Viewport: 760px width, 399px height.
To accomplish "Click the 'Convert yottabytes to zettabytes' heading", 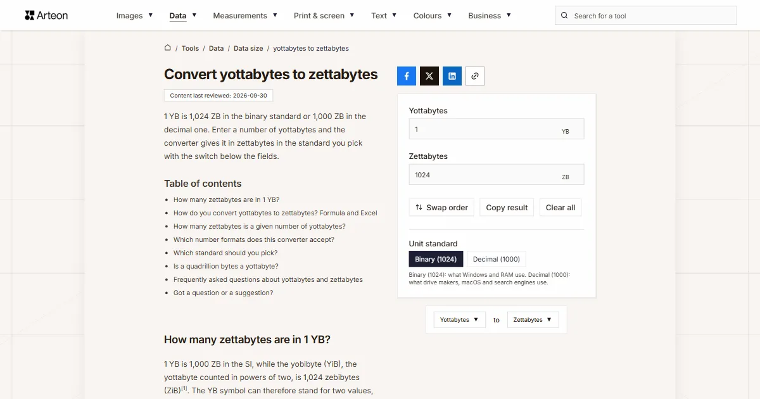I will click(x=271, y=74).
